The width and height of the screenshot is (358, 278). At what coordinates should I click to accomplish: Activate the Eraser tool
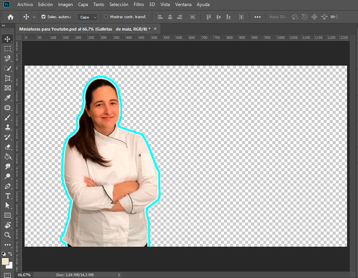pyautogui.click(x=8, y=147)
